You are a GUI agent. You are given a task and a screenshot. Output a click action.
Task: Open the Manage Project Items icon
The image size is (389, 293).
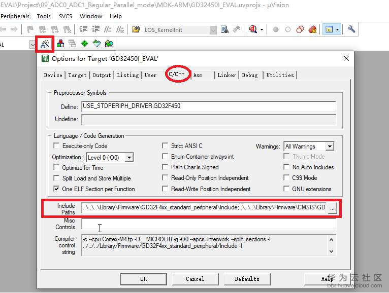tap(60, 44)
